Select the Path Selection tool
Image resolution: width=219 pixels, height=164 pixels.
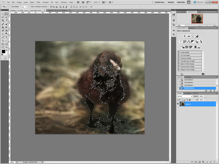3,40
